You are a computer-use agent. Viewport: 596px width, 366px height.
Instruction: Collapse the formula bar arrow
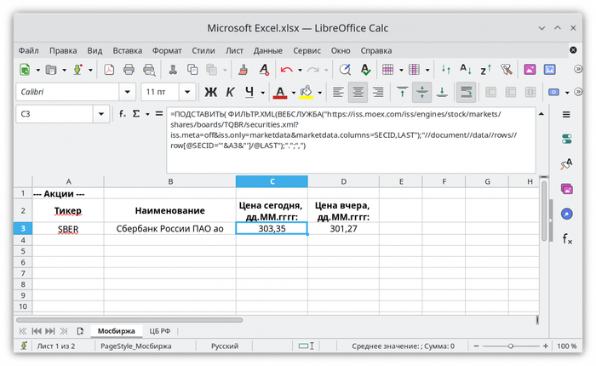[542, 114]
